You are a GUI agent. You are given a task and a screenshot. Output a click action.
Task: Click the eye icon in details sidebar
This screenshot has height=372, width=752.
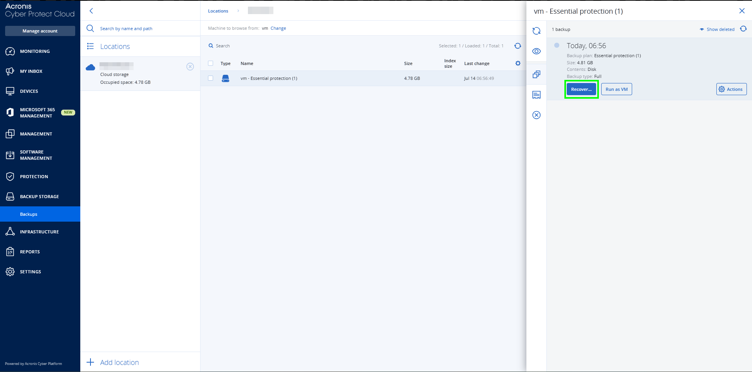coord(536,51)
